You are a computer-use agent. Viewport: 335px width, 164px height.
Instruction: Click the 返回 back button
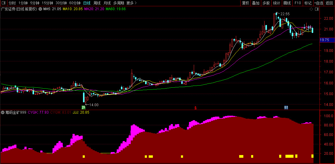[x=329, y=3]
